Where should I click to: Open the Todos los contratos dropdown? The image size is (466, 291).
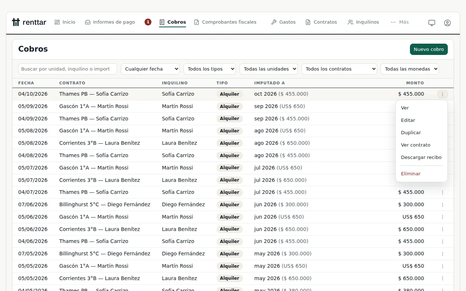click(339, 69)
